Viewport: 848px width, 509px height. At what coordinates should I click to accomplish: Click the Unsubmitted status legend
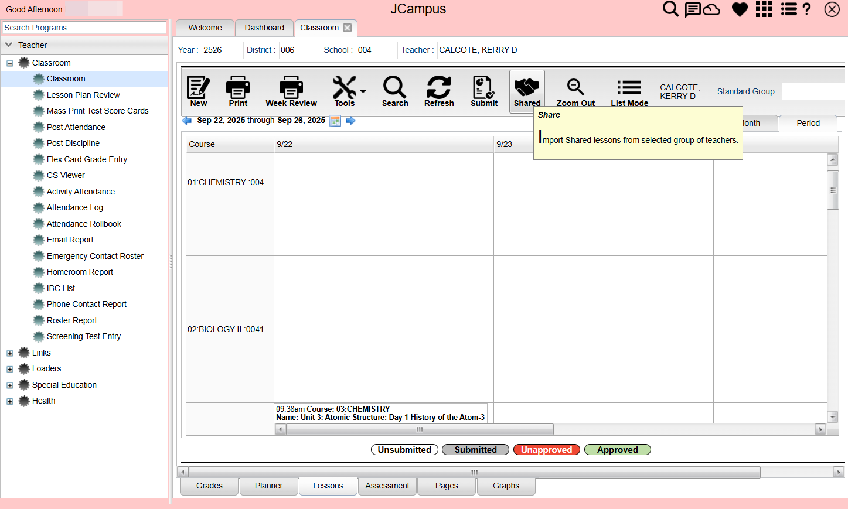(404, 450)
